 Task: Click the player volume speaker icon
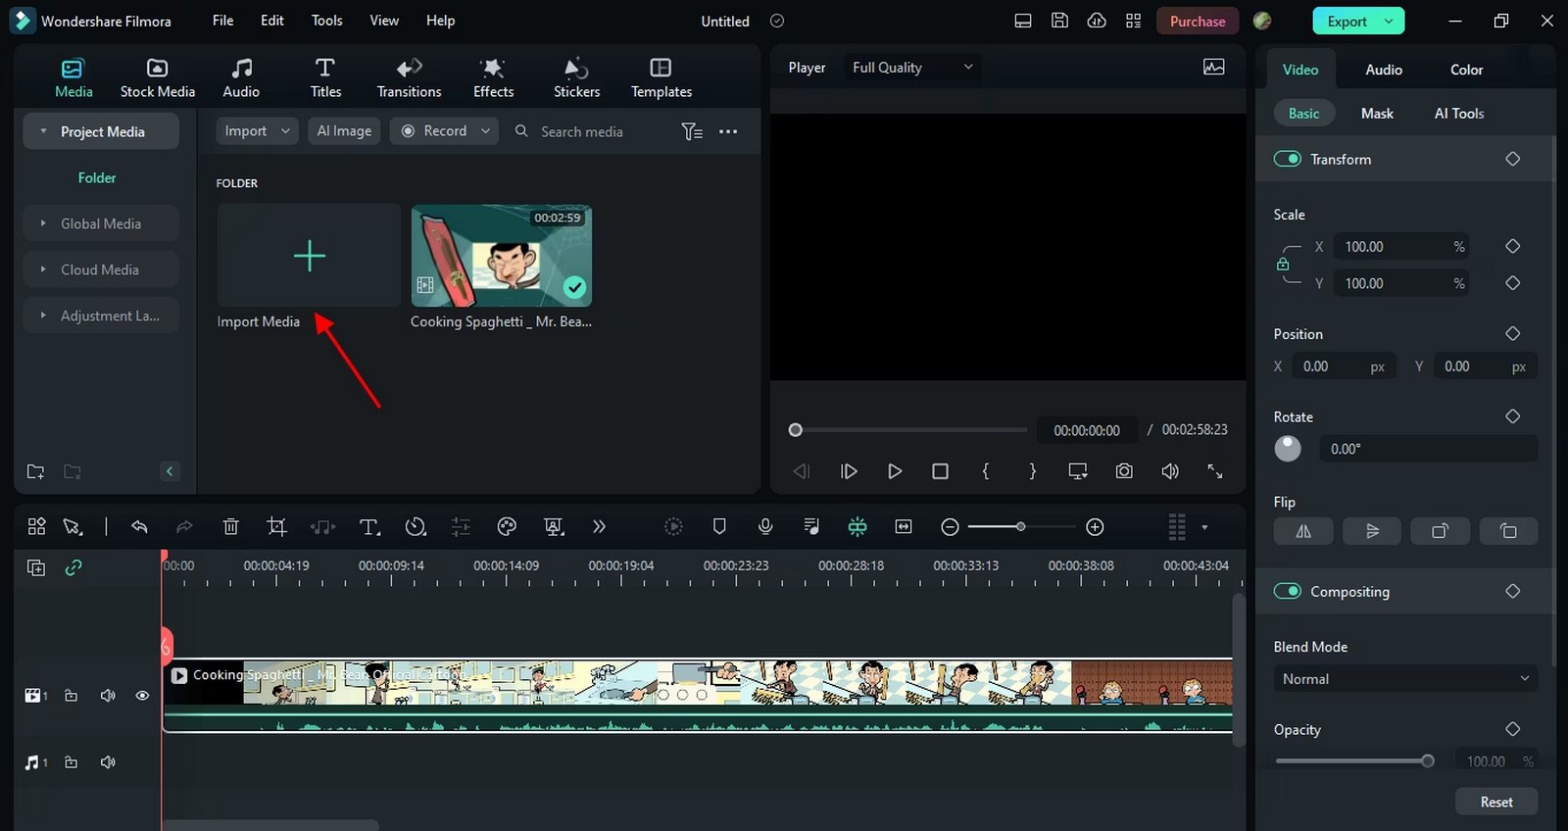pos(1170,471)
